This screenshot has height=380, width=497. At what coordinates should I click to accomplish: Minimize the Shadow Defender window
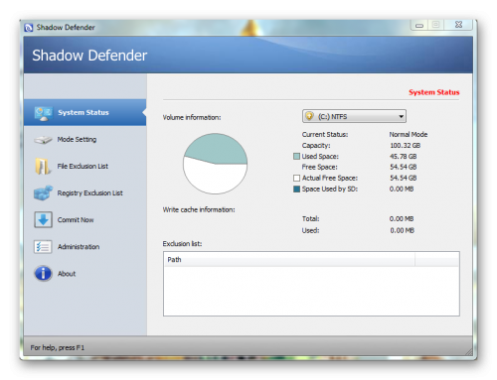pyautogui.click(x=419, y=25)
